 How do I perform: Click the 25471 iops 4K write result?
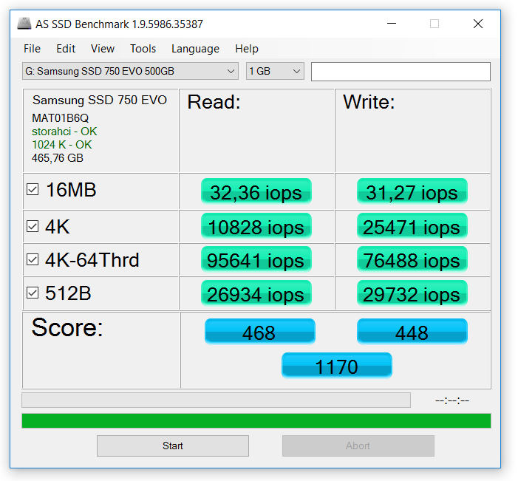(x=412, y=226)
